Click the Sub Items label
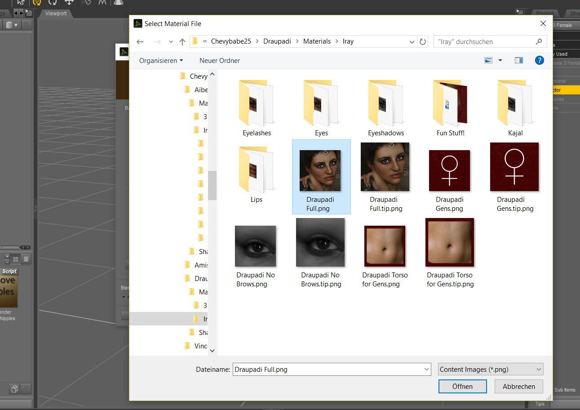The width and height of the screenshot is (580, 410). point(565,390)
